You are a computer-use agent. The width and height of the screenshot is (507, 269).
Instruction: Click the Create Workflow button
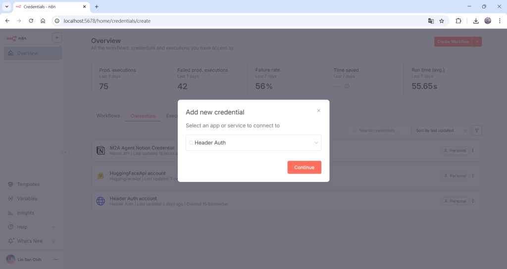click(x=453, y=42)
